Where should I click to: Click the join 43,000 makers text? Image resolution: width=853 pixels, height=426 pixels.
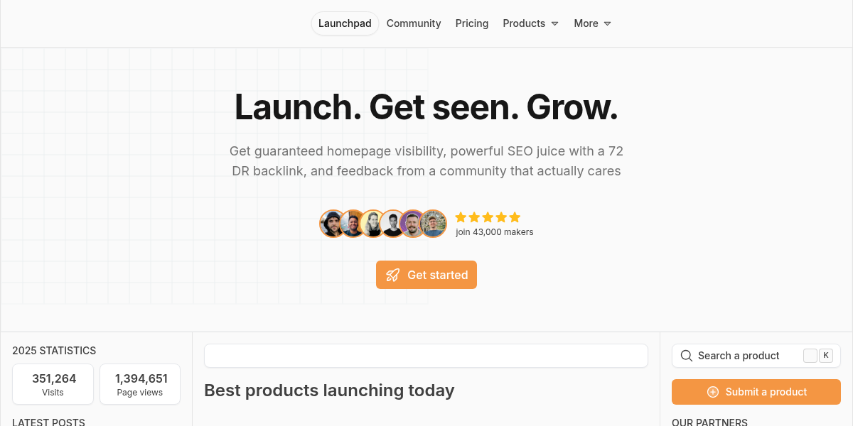coord(494,231)
